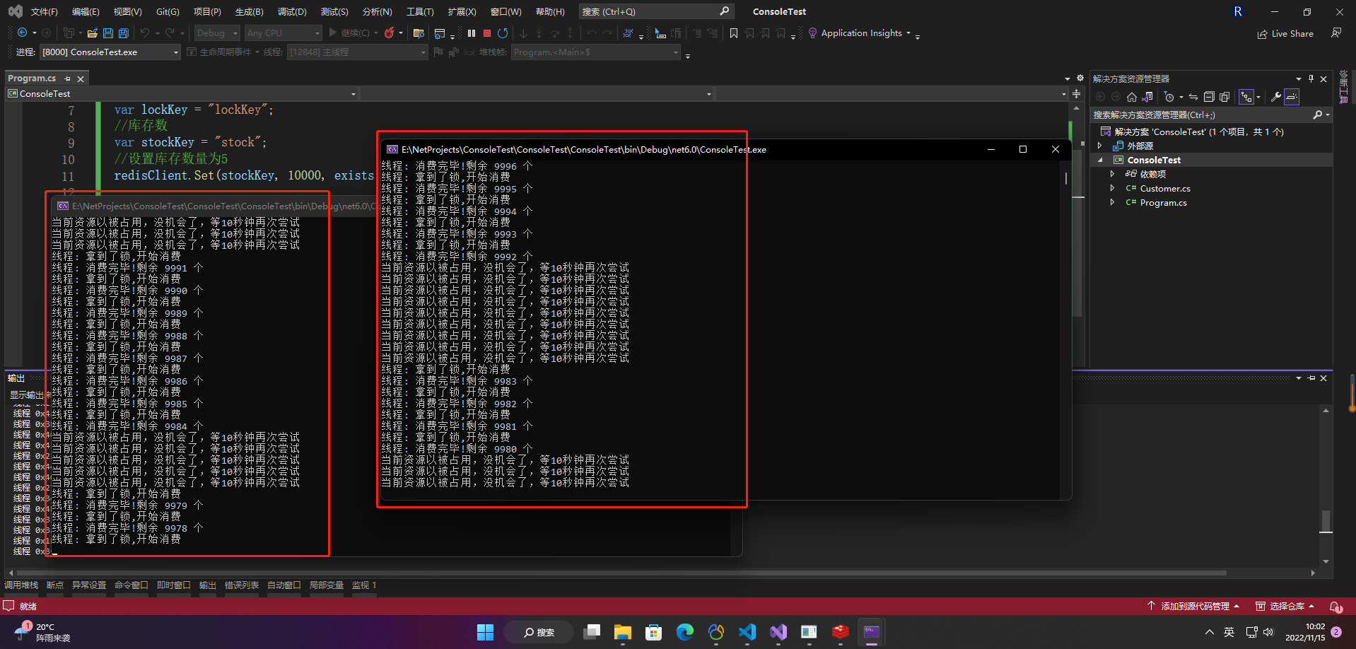Screen dimensions: 1356x649
Task: Open the Debug configuration dropdown
Action: (217, 33)
